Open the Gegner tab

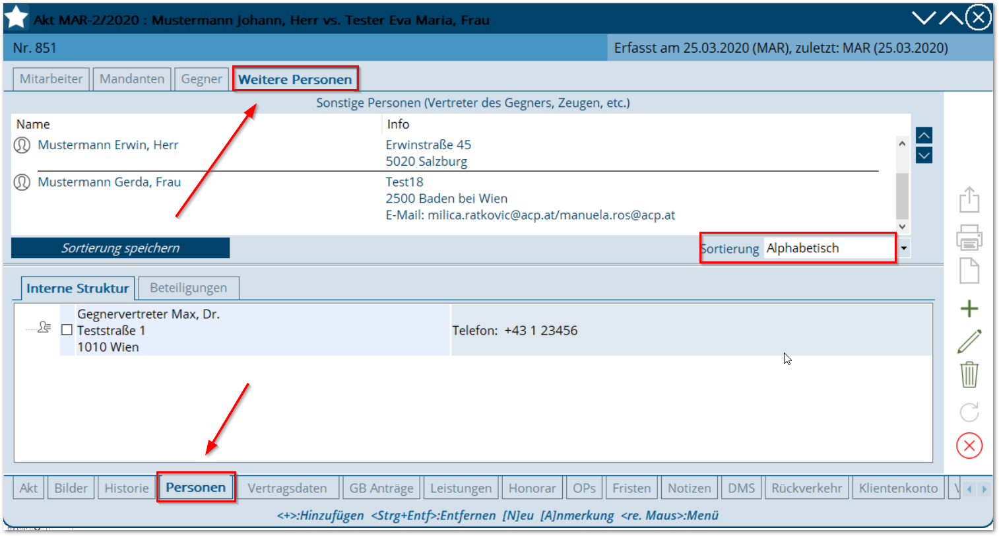pyautogui.click(x=201, y=79)
